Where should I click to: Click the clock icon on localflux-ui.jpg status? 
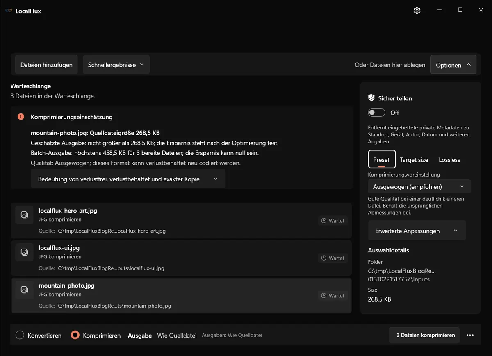(x=324, y=258)
